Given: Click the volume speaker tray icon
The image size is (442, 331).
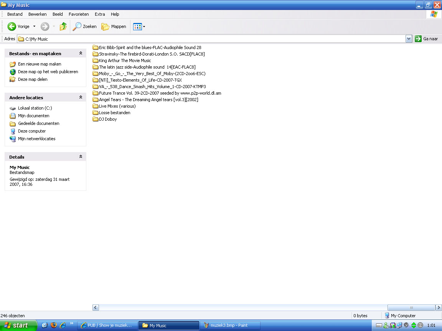Looking at the screenshot, I should click(406, 325).
